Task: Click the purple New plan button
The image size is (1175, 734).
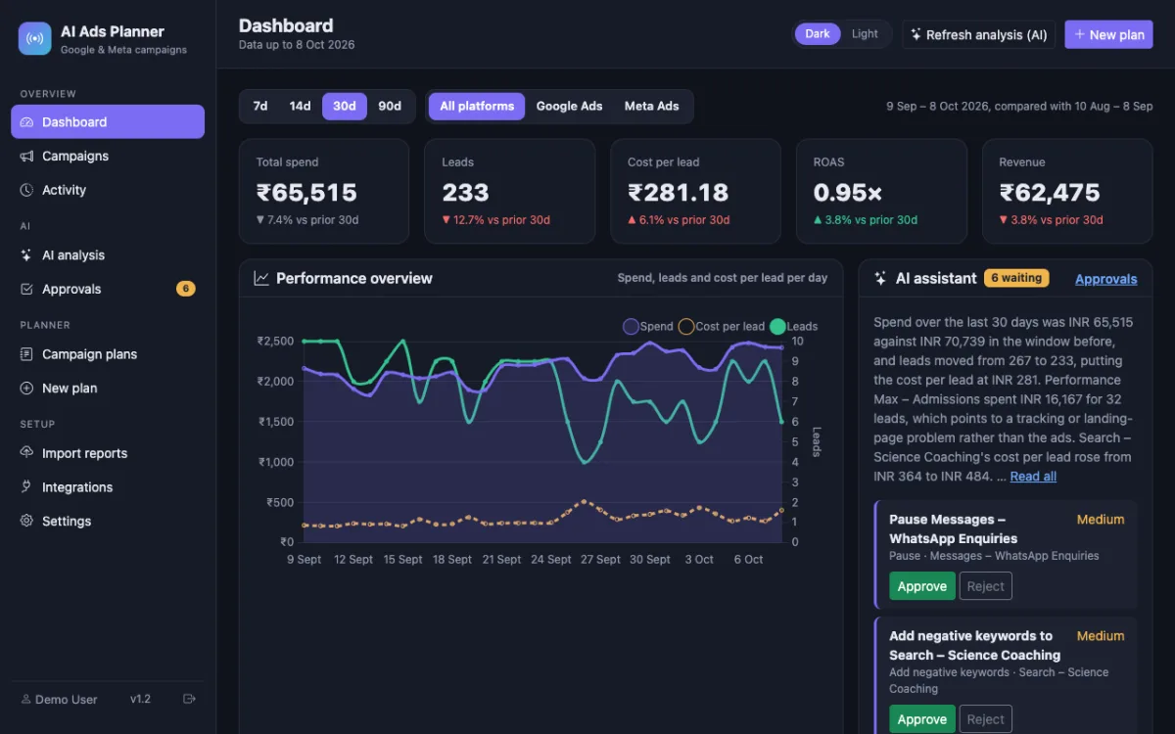Action: (1108, 34)
